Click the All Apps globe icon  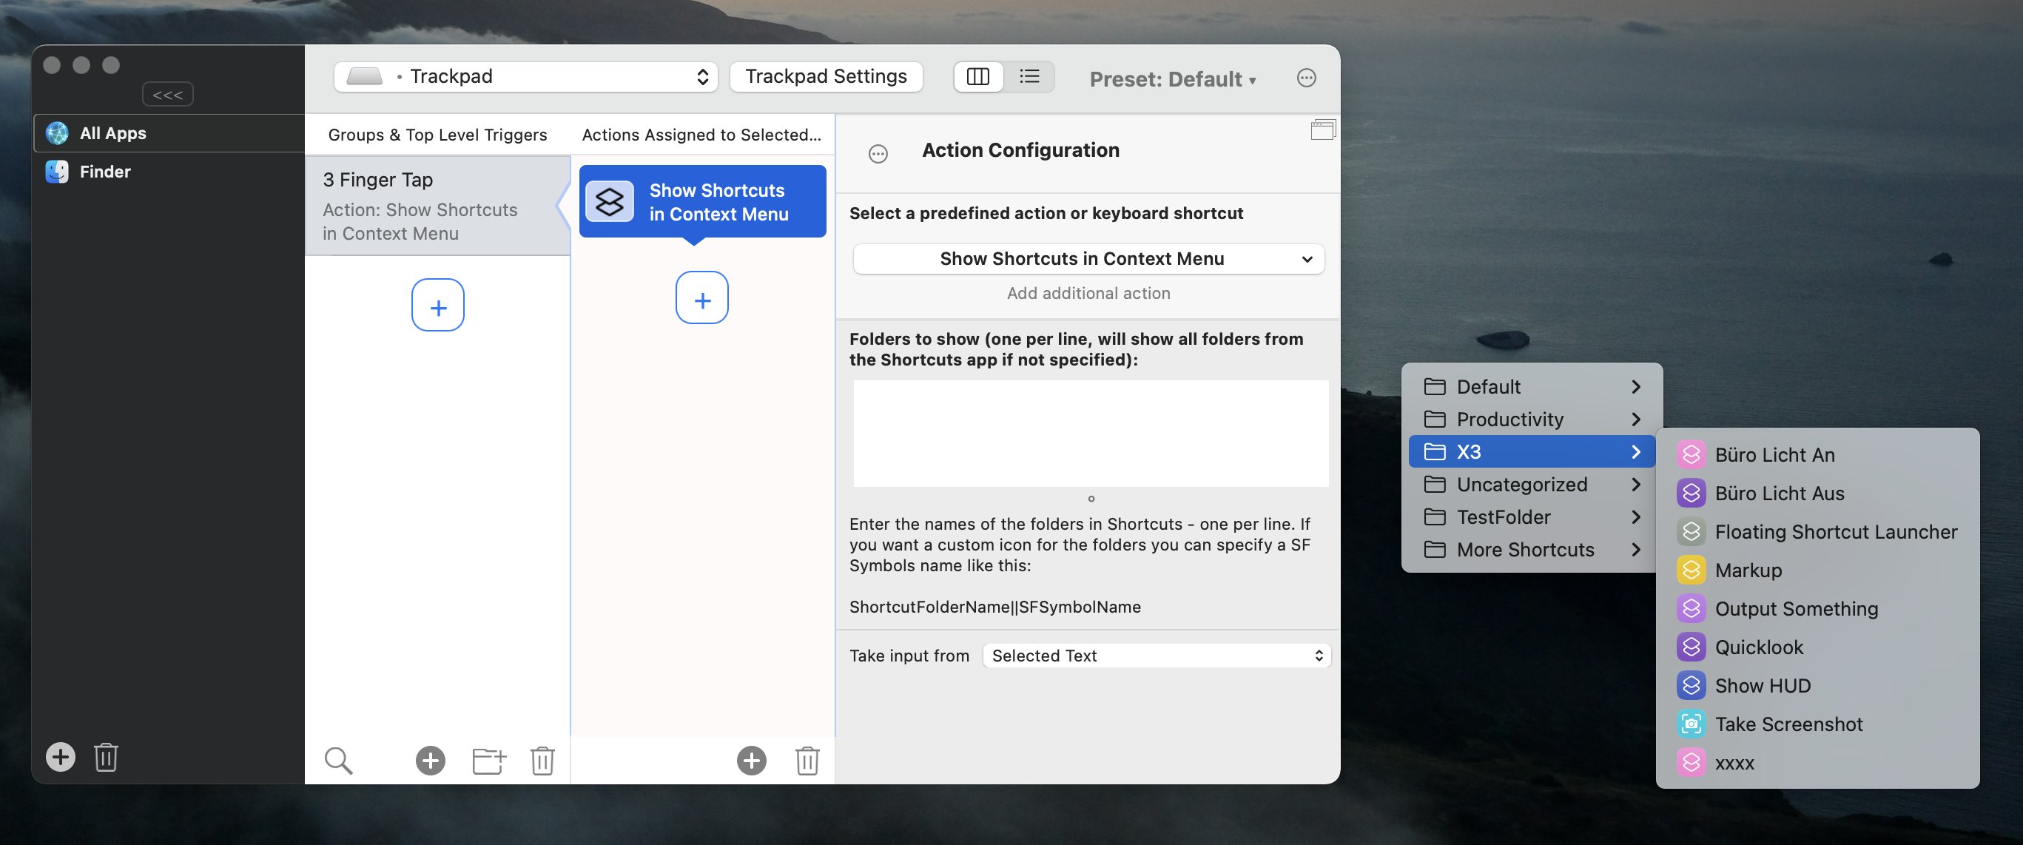point(56,133)
